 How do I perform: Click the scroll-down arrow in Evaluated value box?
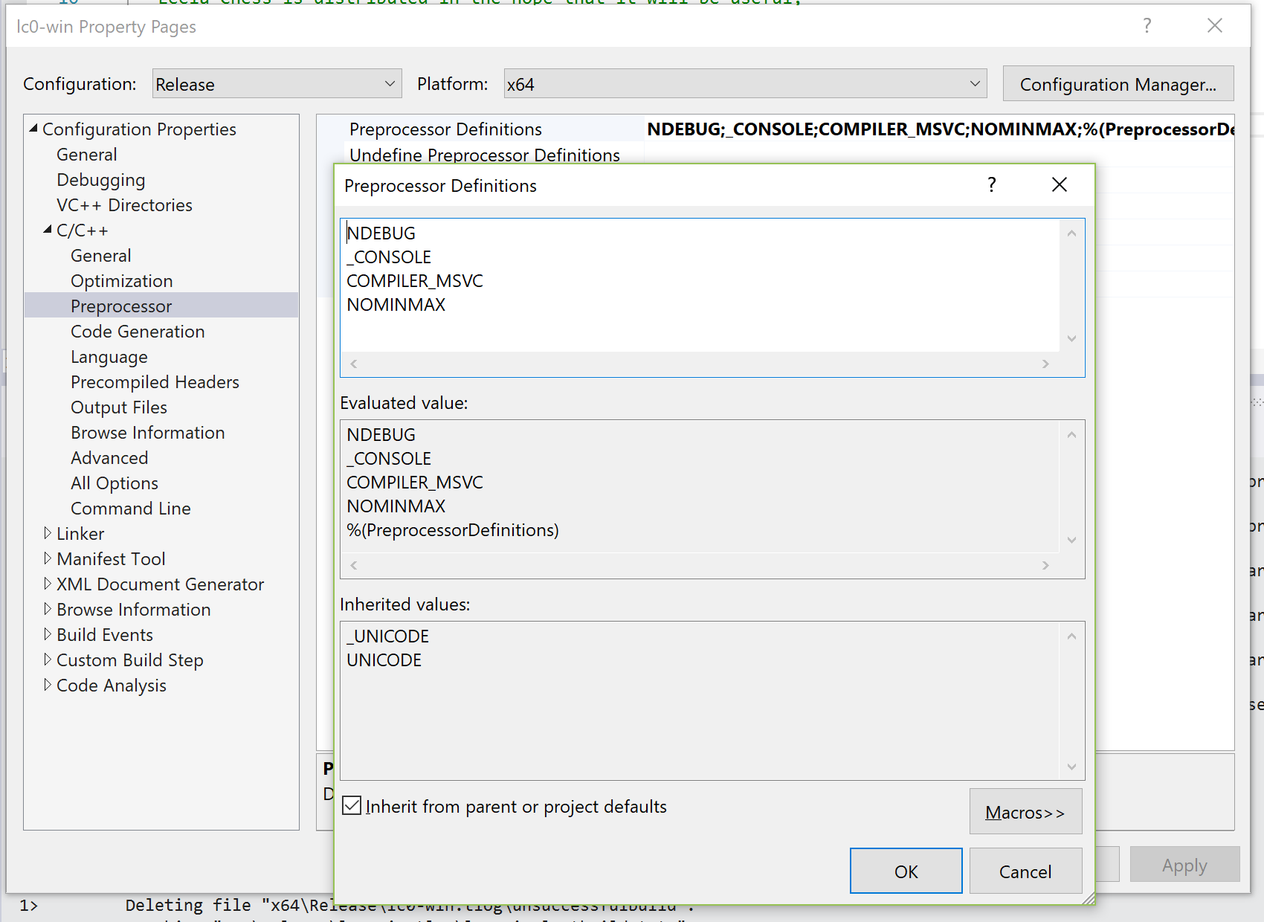[x=1071, y=541]
